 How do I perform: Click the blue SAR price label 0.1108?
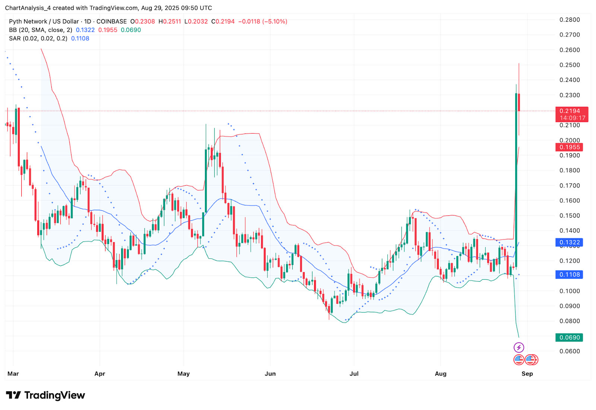click(570, 275)
